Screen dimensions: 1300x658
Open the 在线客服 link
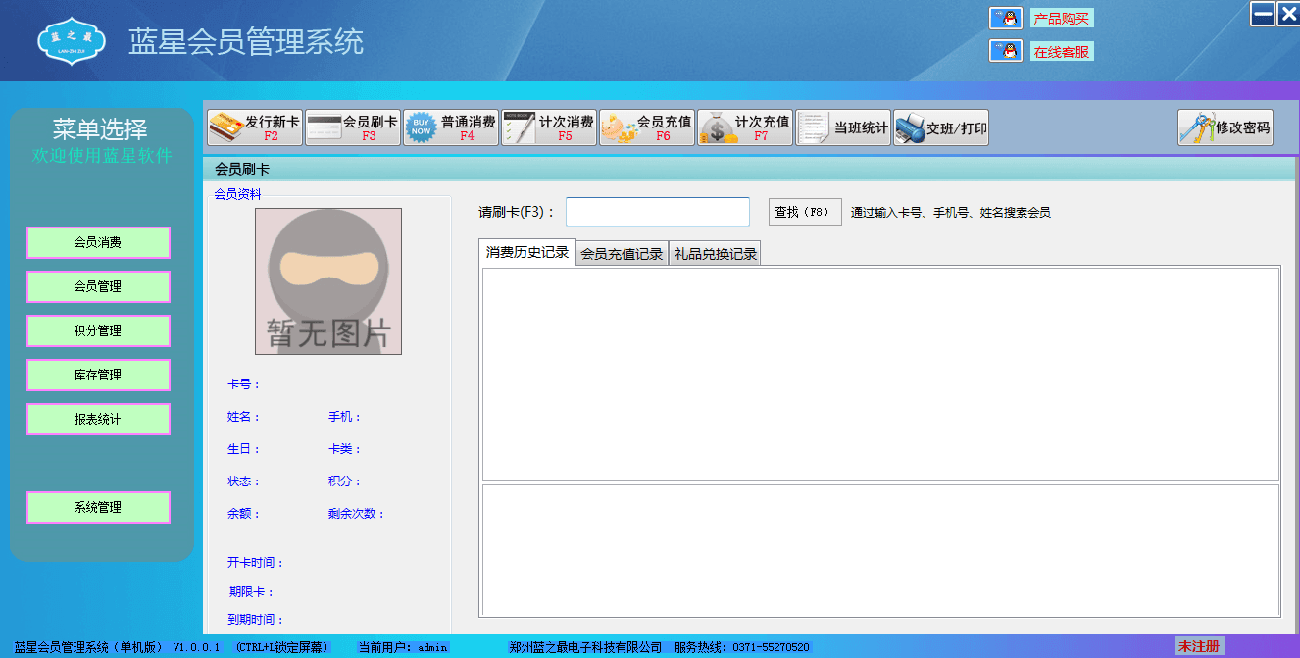(x=1062, y=52)
